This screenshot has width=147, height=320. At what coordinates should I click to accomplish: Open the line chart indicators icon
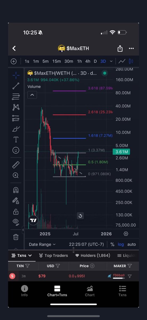(122, 61)
